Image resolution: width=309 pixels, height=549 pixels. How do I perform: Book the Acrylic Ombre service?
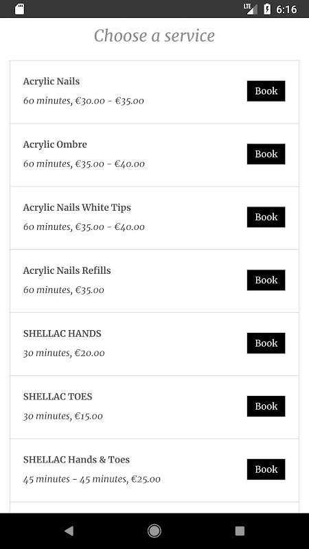tap(266, 154)
